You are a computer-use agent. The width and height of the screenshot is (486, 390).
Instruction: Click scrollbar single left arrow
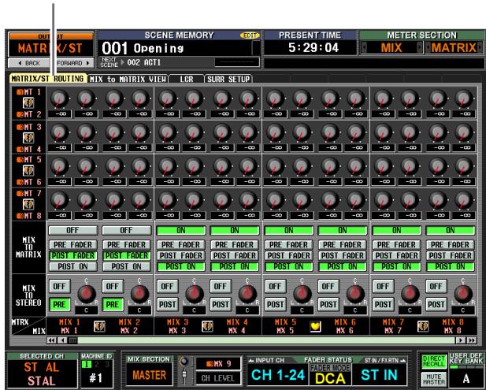pyautogui.click(x=62, y=340)
